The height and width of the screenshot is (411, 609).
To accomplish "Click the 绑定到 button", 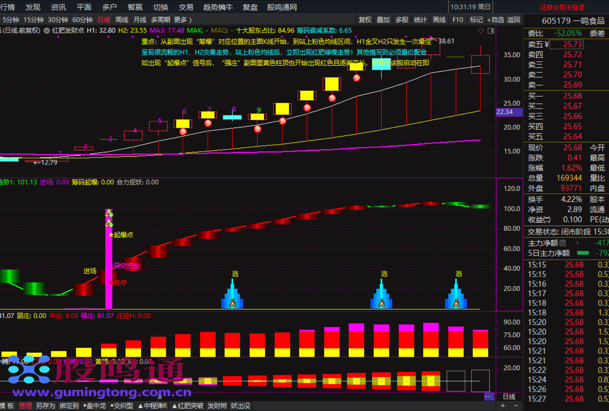I will pyautogui.click(x=69, y=405).
